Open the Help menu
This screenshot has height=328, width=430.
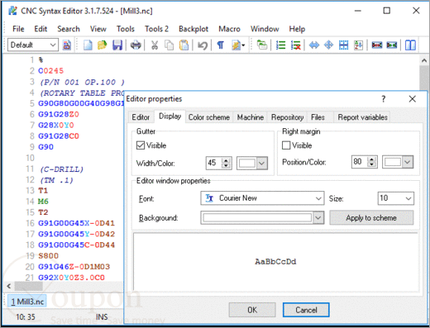tap(297, 29)
